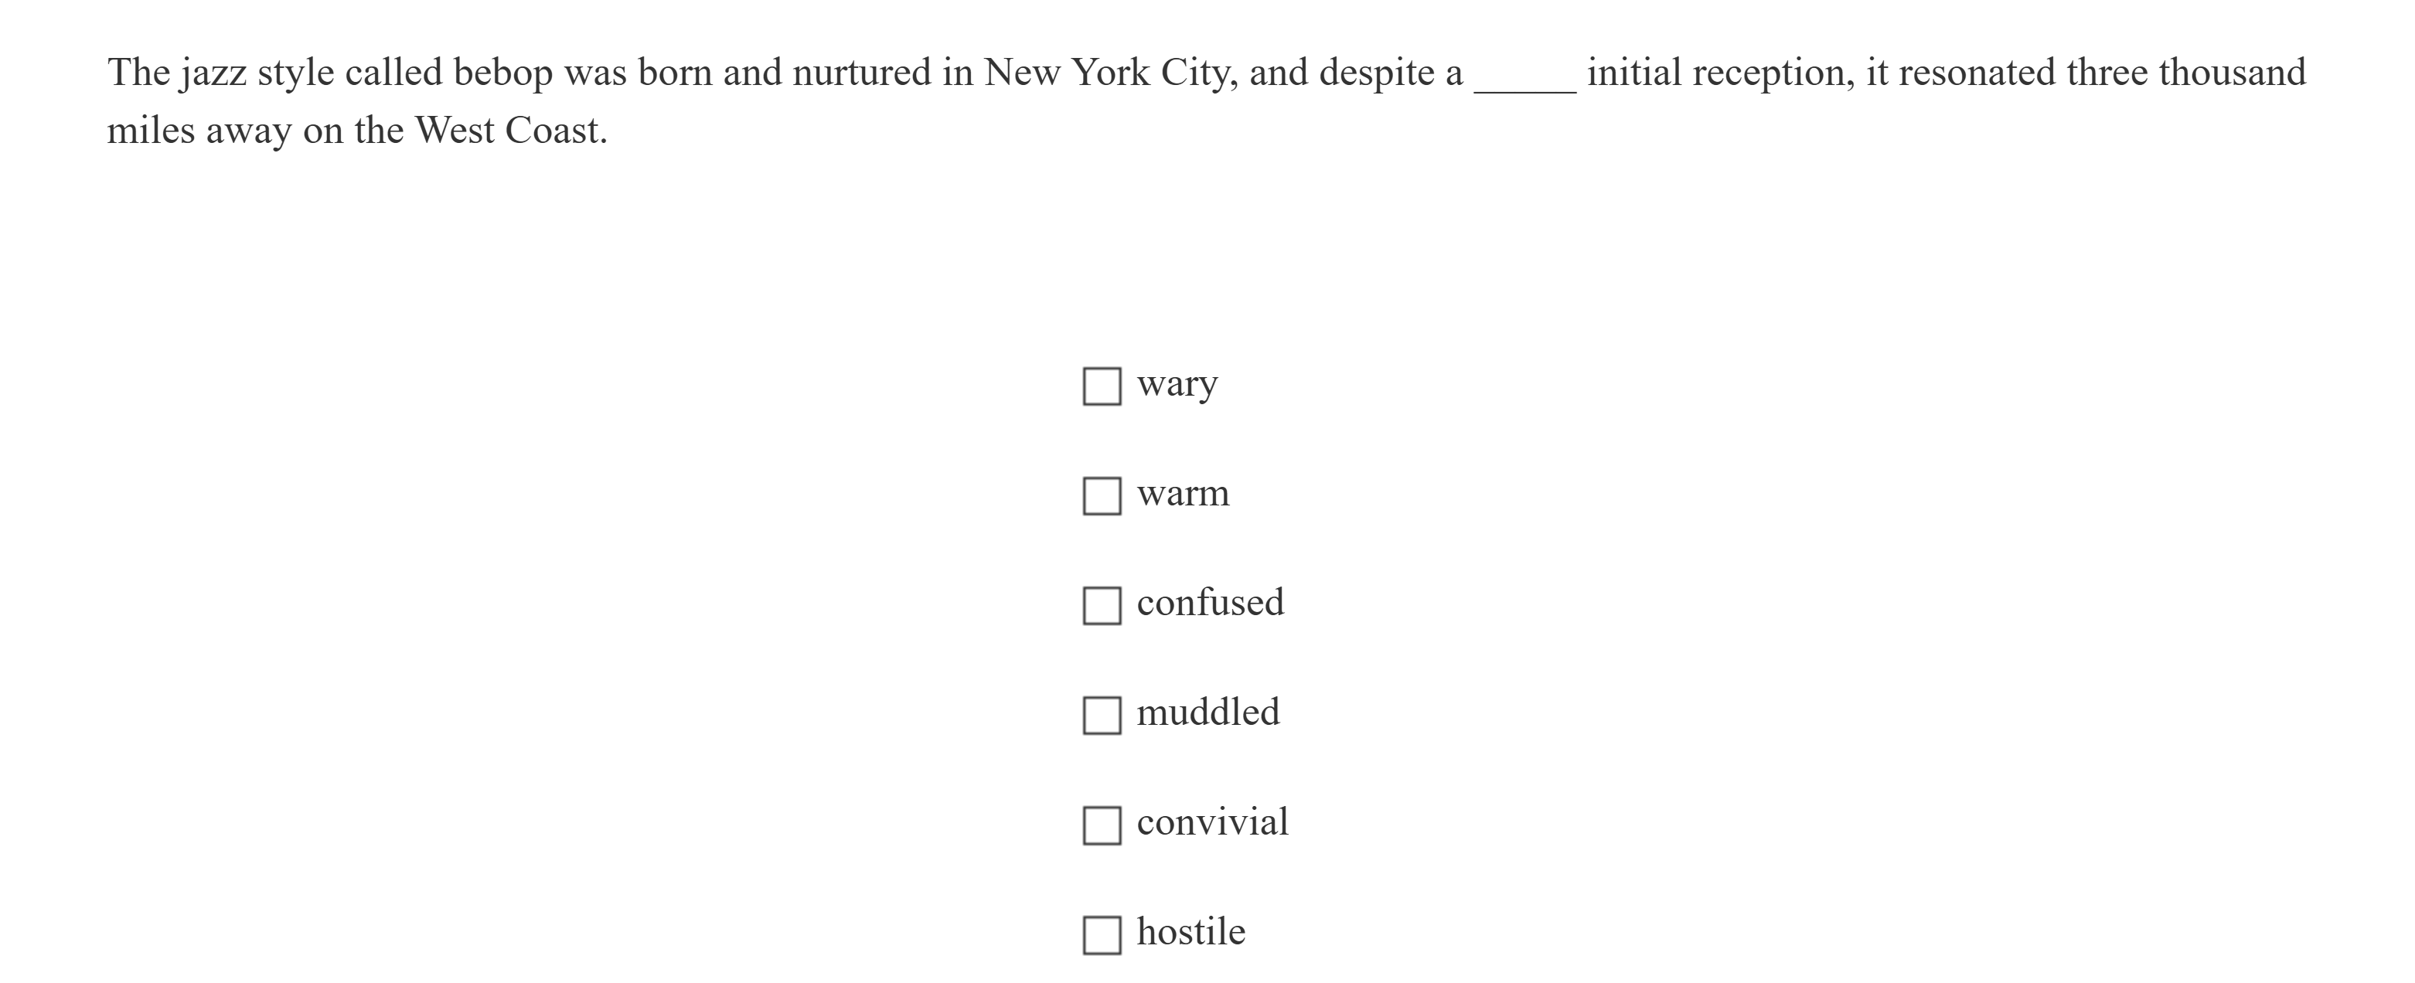Check the 'wary' checkbox

(1102, 386)
